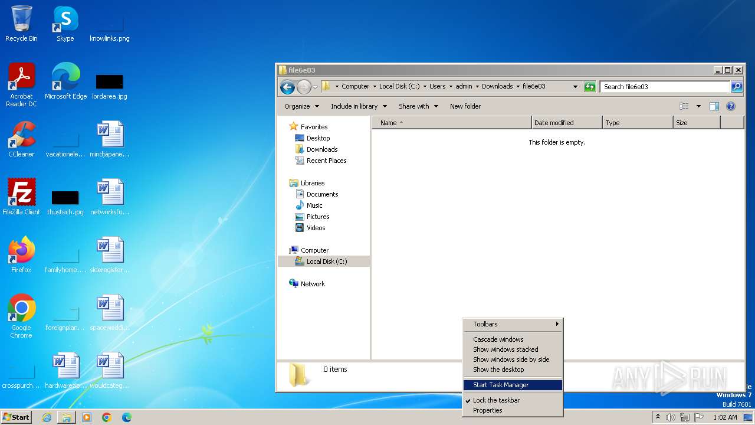Launch Skype from the desktop
755x425 pixels.
tap(65, 24)
